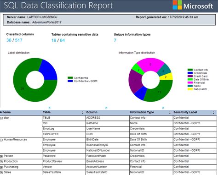Select the Password table cell

coord(64,156)
